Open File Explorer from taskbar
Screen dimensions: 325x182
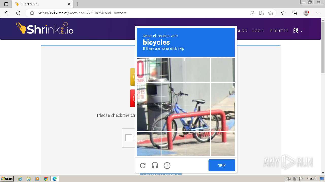(29, 179)
